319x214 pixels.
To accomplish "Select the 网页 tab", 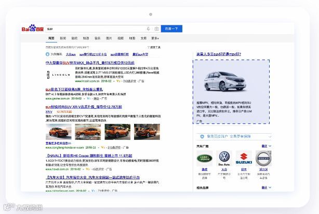I will (x=51, y=38).
